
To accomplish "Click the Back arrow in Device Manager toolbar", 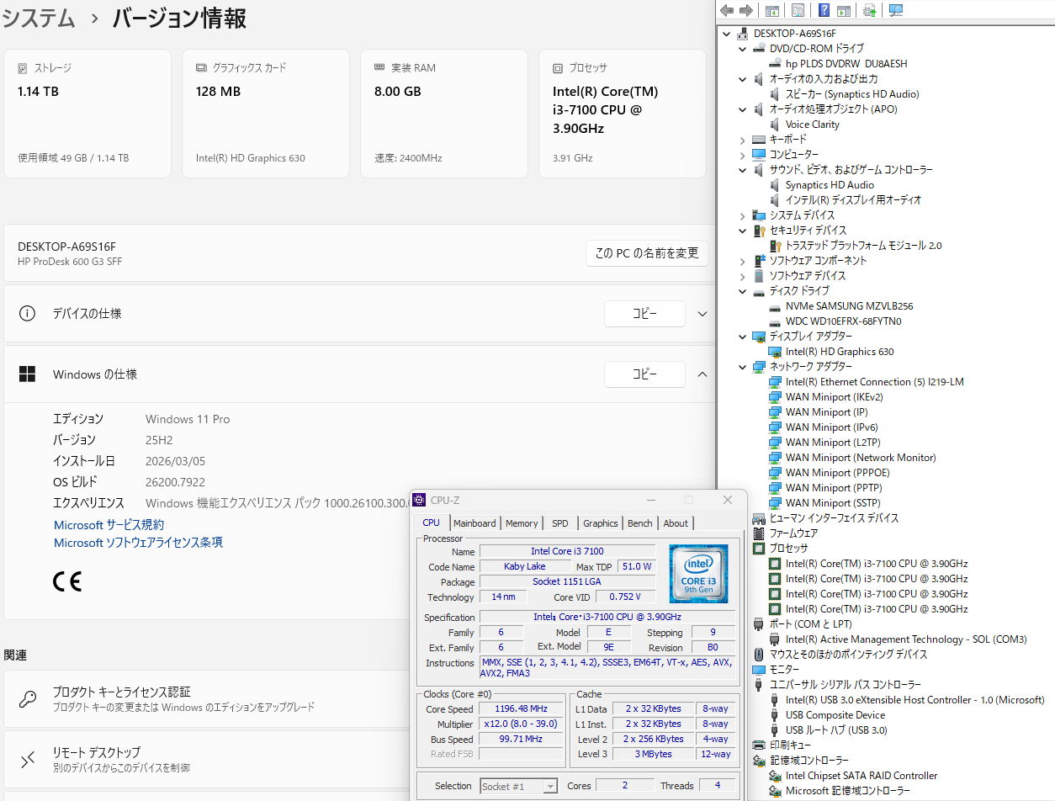I will 727,10.
